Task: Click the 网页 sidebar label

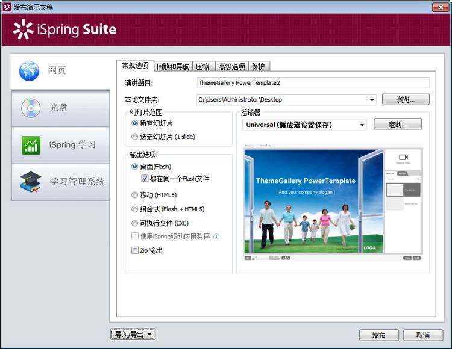Action: click(57, 70)
